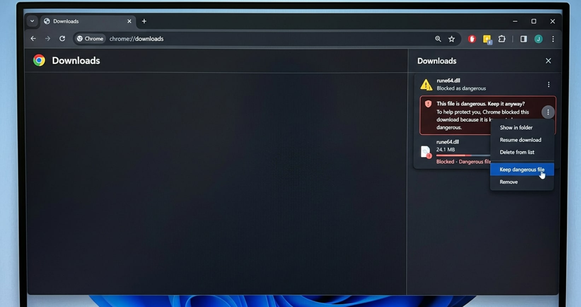The width and height of the screenshot is (581, 307).
Task: Click the rune64.dll file icon with the red badge
Action: (x=426, y=152)
